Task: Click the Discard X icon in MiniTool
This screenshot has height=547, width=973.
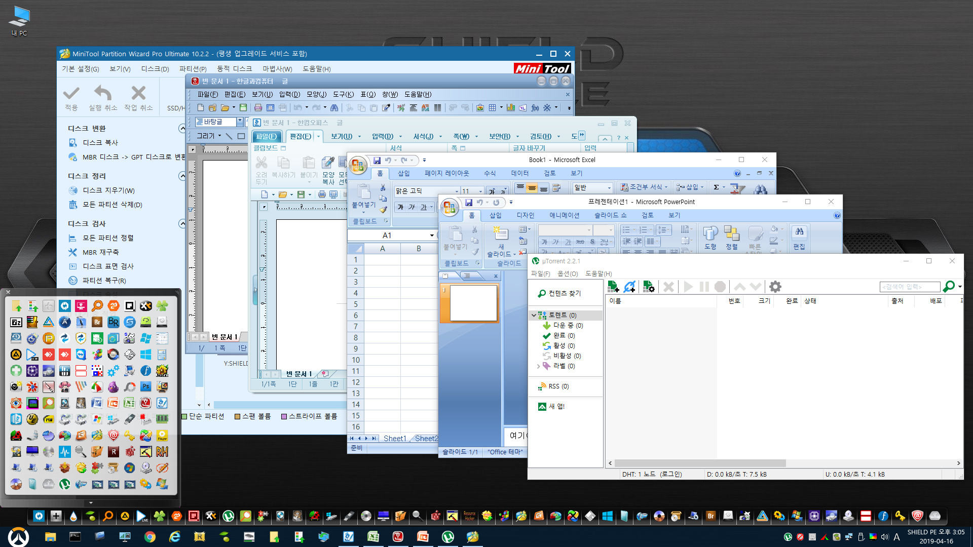Action: (x=138, y=93)
